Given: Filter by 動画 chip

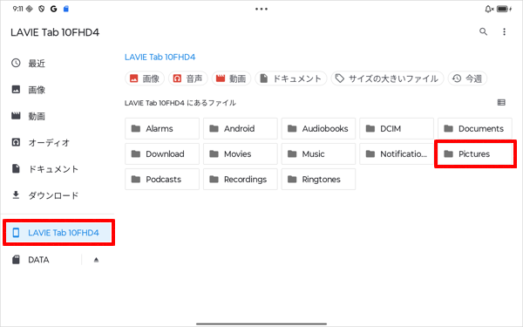Looking at the screenshot, I should coord(231,78).
